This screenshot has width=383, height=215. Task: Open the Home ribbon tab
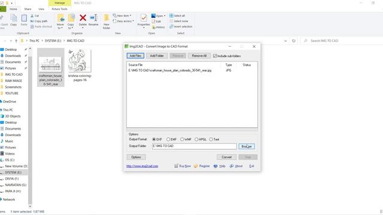[13, 9]
